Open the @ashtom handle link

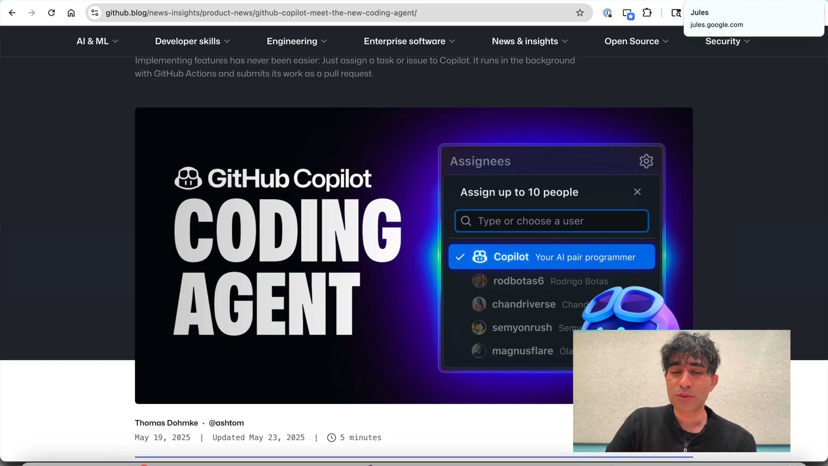(x=226, y=423)
